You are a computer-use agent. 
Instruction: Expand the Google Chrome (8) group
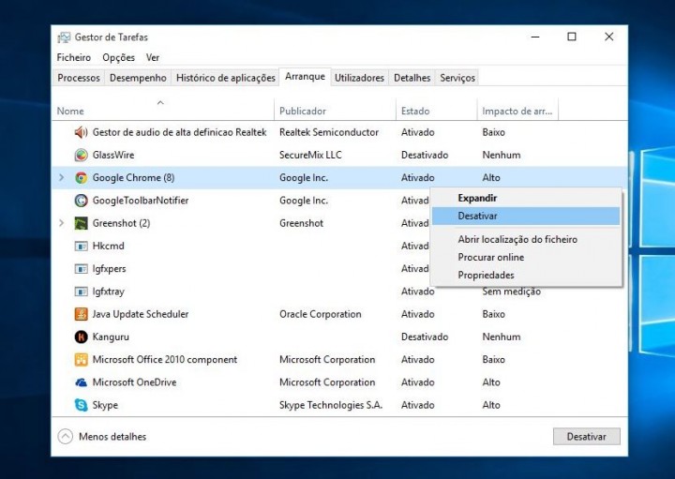pos(62,177)
